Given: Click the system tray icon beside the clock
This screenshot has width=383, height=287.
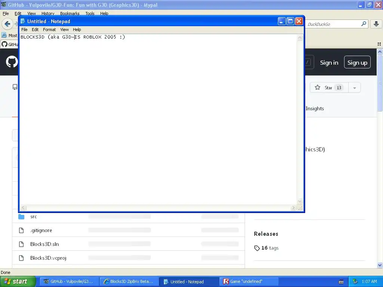Looking at the screenshot, I should click(355, 282).
